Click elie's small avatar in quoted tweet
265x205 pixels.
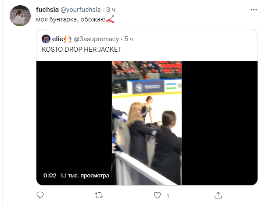pyautogui.click(x=46, y=39)
